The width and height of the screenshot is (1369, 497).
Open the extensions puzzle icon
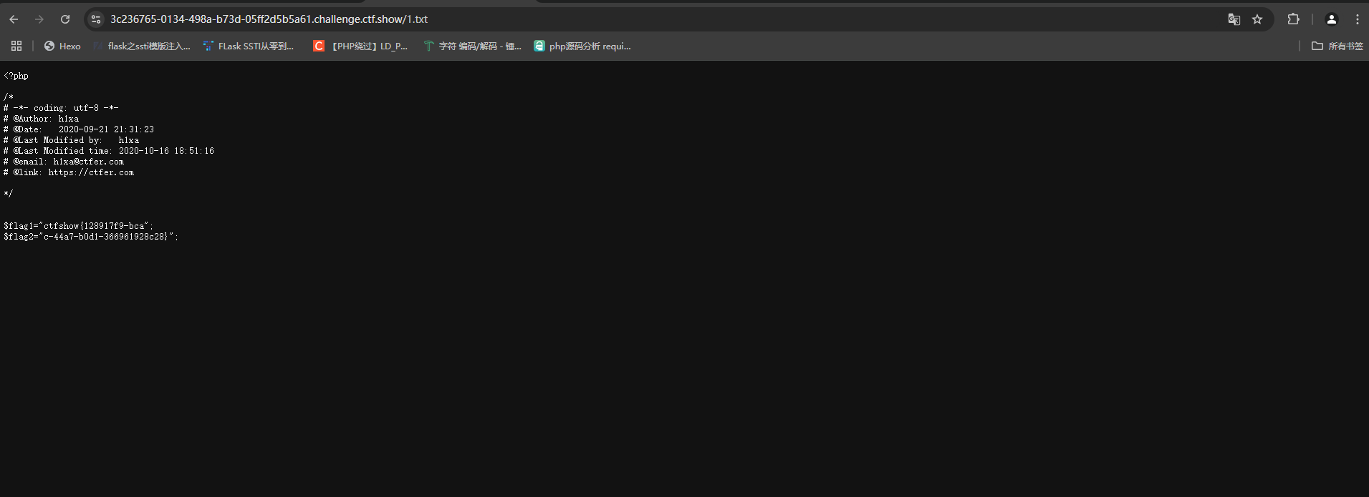pos(1293,19)
